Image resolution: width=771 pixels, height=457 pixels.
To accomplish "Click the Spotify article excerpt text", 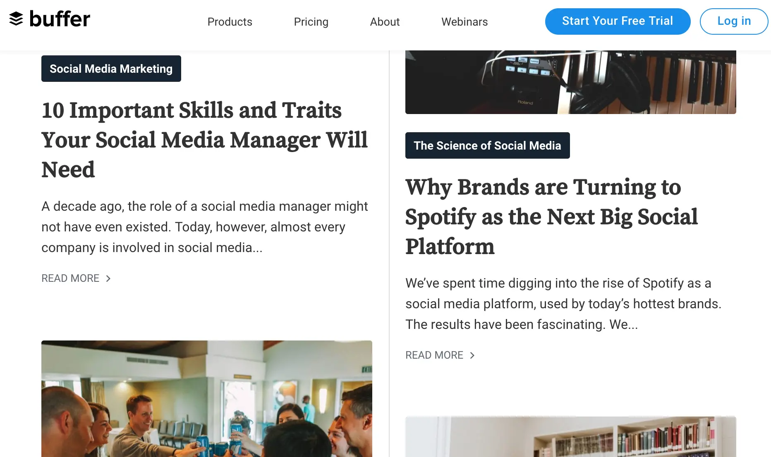I will (x=563, y=304).
